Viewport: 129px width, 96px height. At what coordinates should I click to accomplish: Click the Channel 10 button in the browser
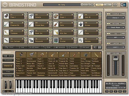(8, 66)
